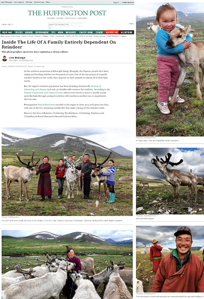Screen dimensions: 204x299
Task: Open the Pascal Mannaerts link
Action: (x=47, y=105)
